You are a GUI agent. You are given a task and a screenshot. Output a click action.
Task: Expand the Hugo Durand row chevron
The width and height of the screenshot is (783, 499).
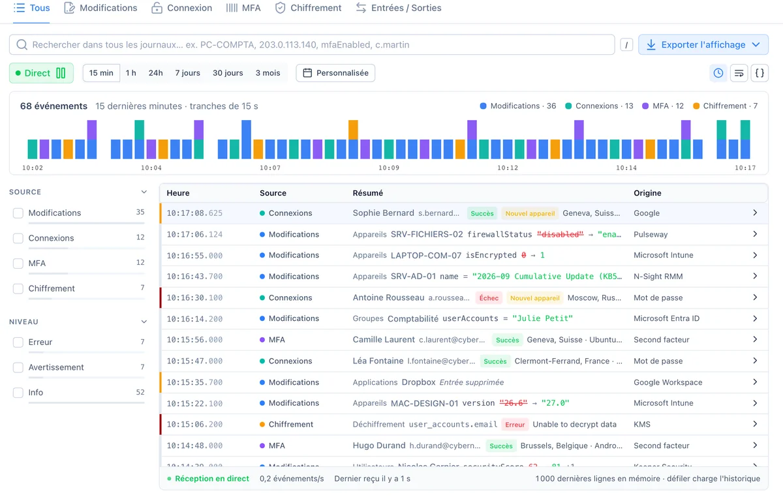pyautogui.click(x=755, y=446)
